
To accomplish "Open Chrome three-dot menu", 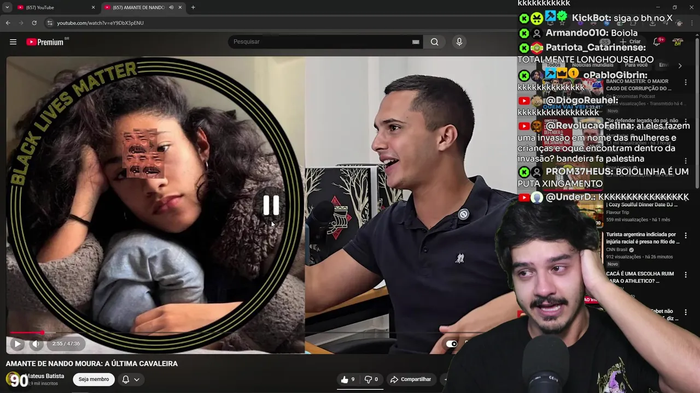I will pos(692,23).
